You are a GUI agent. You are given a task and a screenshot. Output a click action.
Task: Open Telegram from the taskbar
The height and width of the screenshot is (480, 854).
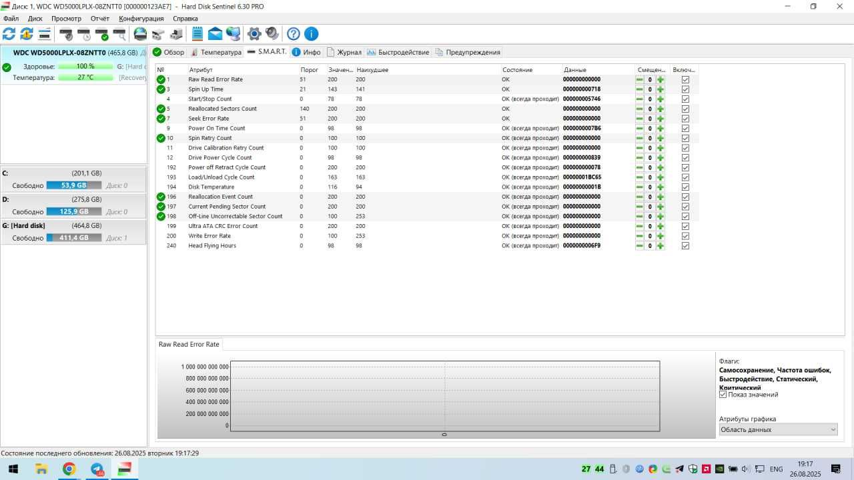(x=97, y=469)
